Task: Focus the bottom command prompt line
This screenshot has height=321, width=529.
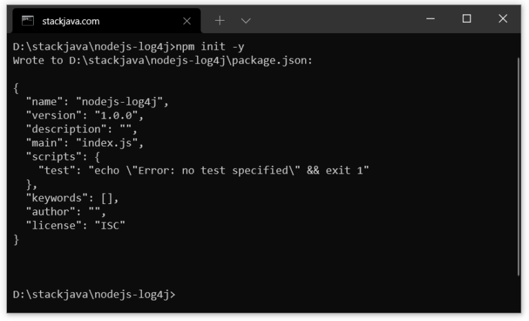Action: [x=94, y=294]
